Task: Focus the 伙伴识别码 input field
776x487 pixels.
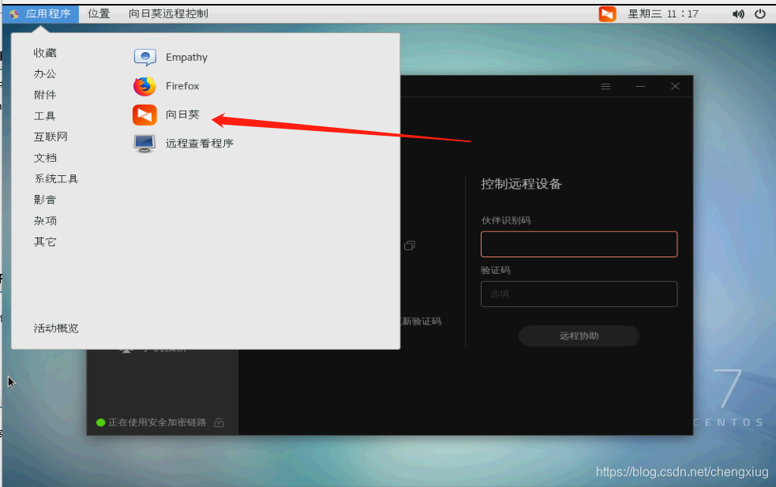Action: tap(579, 244)
